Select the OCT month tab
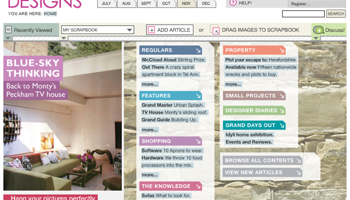The height and width of the screenshot is (200, 350). (x=166, y=3)
